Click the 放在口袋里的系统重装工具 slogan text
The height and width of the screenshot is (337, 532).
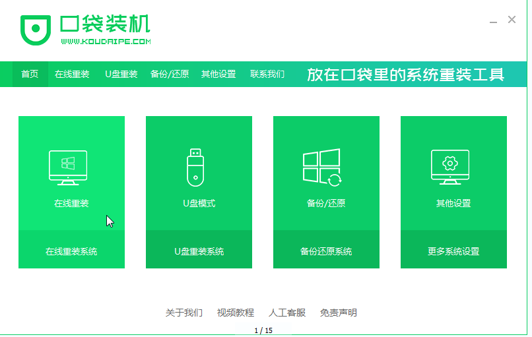coord(405,75)
